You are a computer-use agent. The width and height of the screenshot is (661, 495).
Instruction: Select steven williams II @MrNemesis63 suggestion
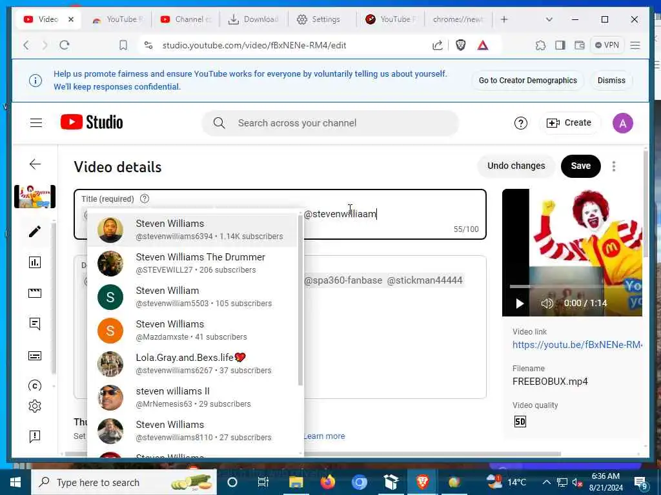[x=192, y=397]
